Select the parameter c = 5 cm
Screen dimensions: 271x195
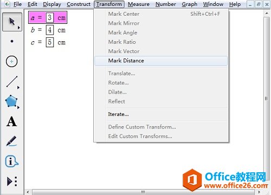[x=48, y=42]
